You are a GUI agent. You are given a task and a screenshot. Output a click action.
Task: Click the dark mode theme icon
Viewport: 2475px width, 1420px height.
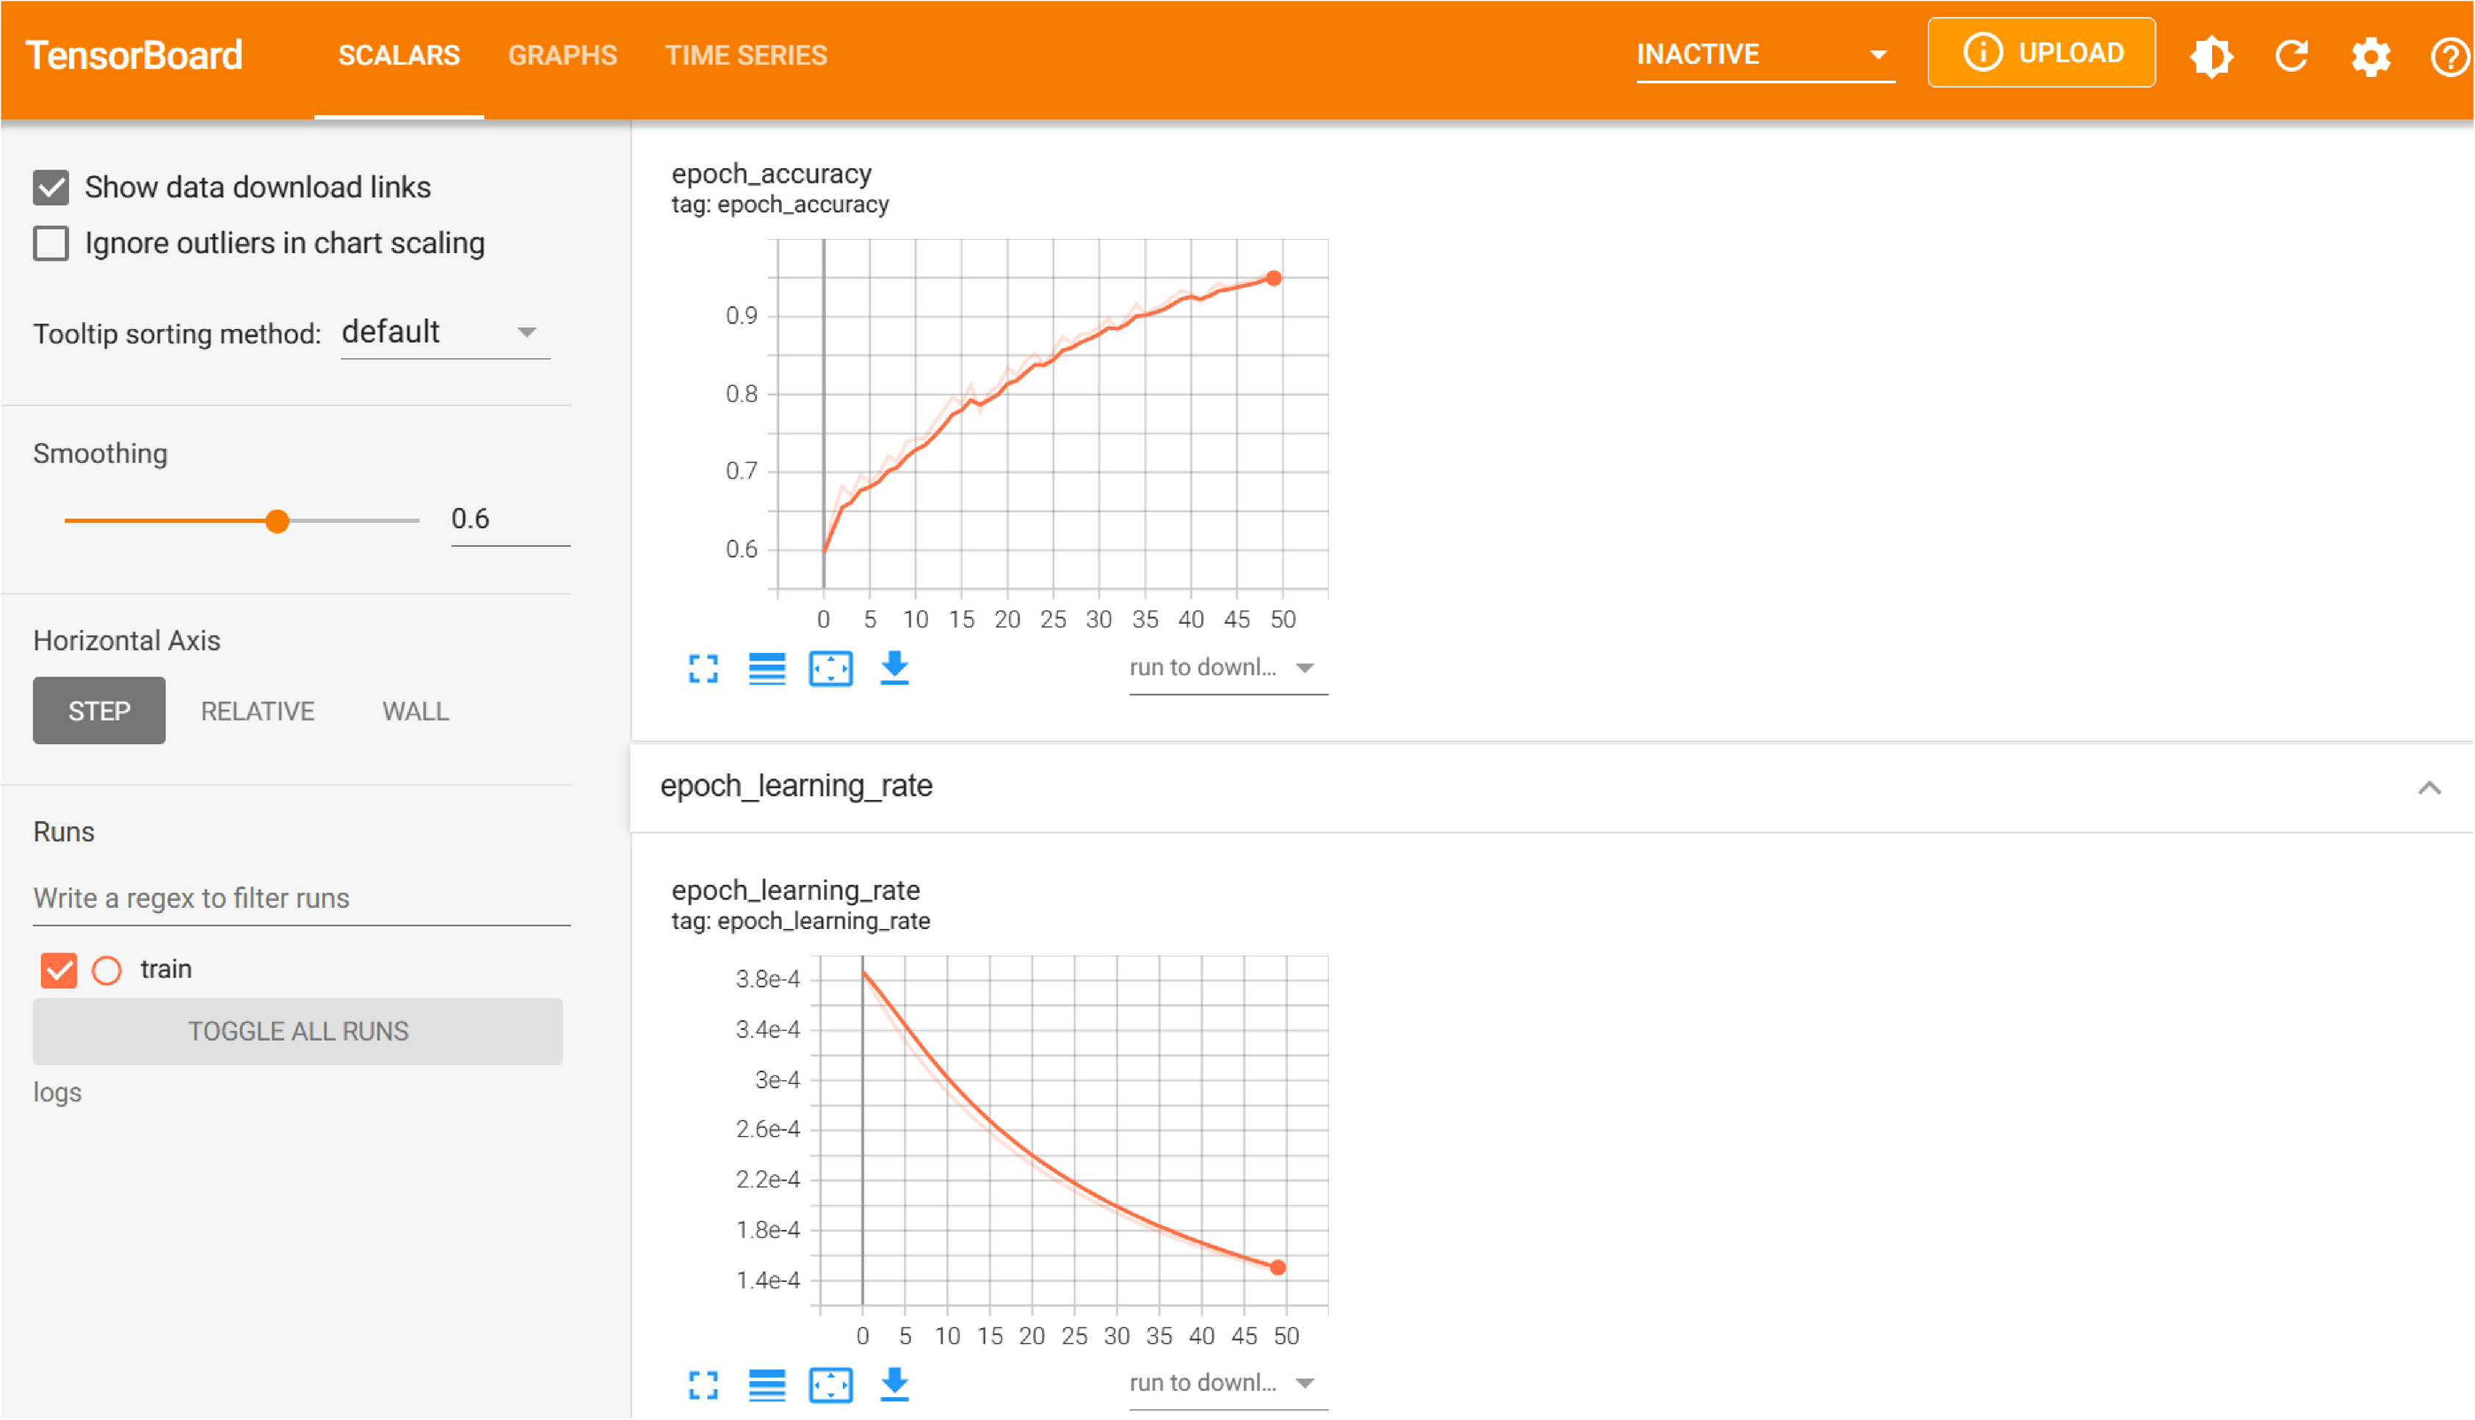pos(2211,56)
